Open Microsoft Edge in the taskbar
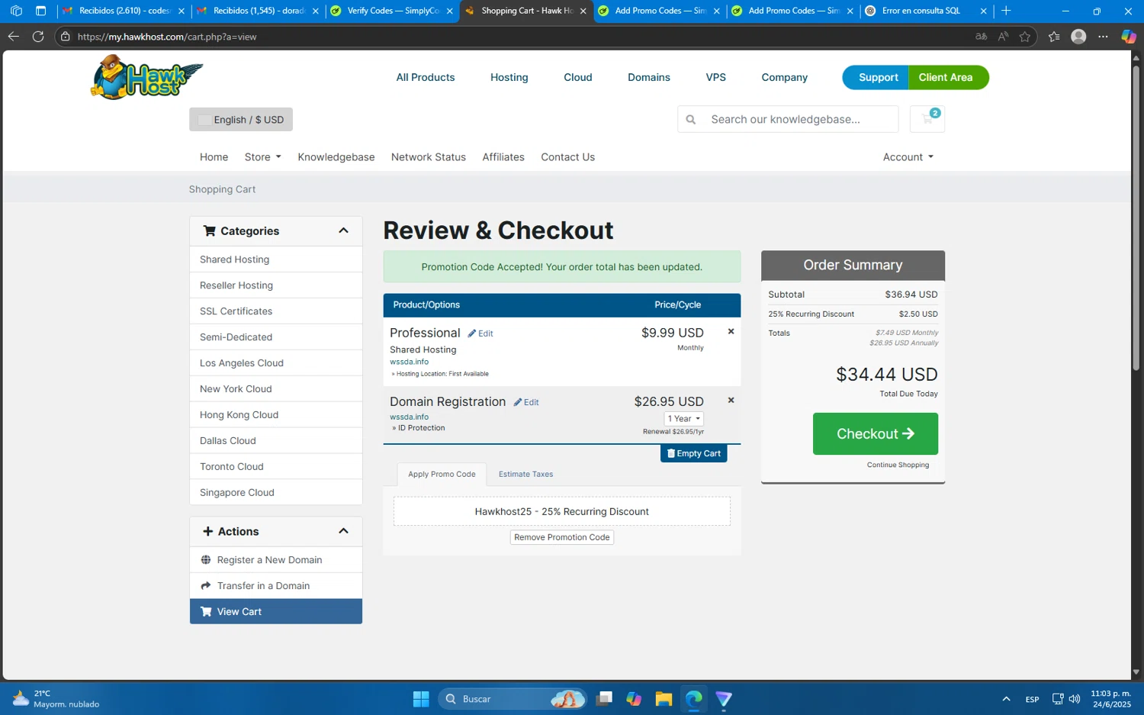Screen dimensions: 1144x715 point(693,699)
